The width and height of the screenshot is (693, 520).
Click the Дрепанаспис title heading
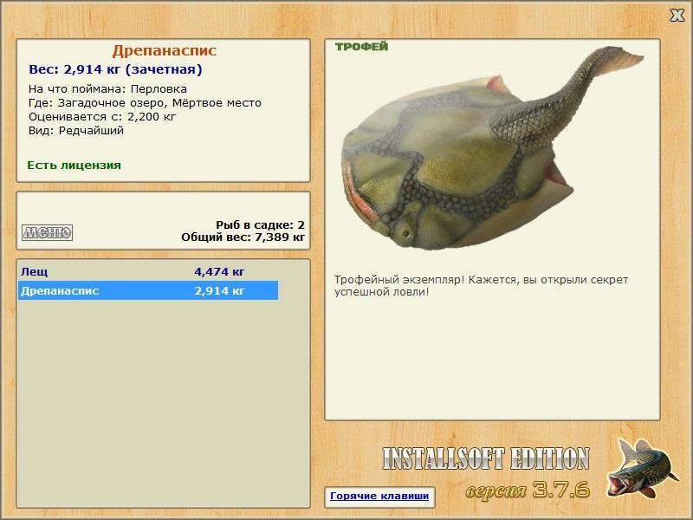(x=164, y=50)
